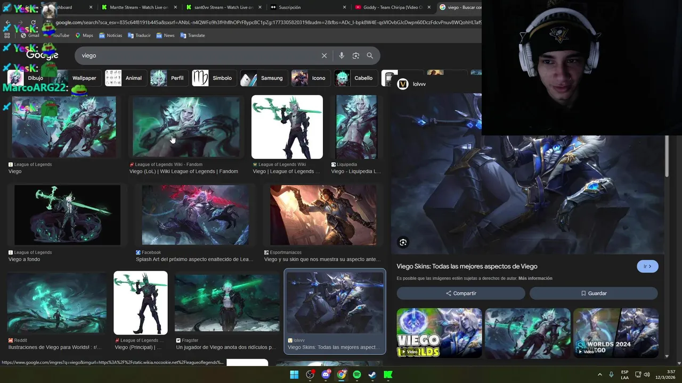Open network settings icon in system tray

pos(638,374)
